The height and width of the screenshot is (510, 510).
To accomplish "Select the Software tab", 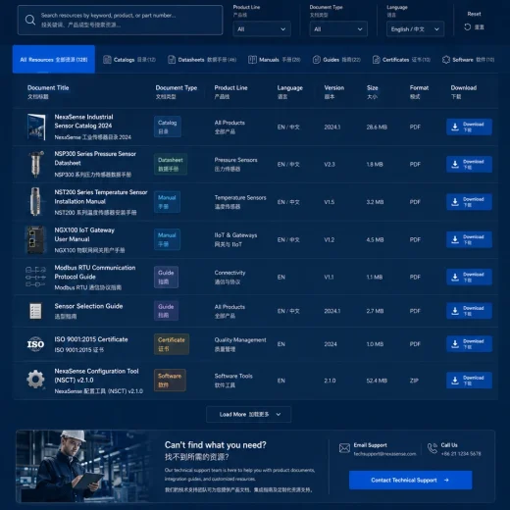I will click(468, 60).
